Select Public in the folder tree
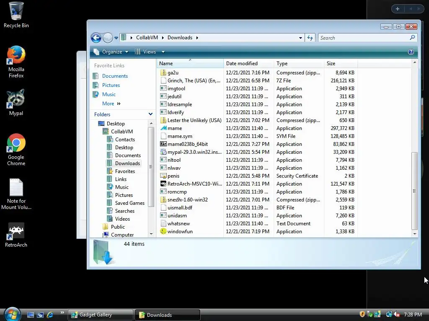Screen dimensions: 429x321 118,227
